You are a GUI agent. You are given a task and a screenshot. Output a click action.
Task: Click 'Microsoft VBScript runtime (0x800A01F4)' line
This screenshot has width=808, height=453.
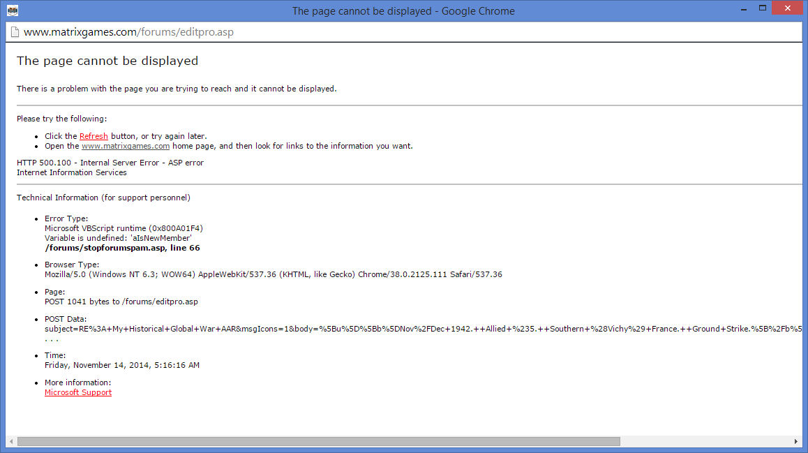[124, 228]
